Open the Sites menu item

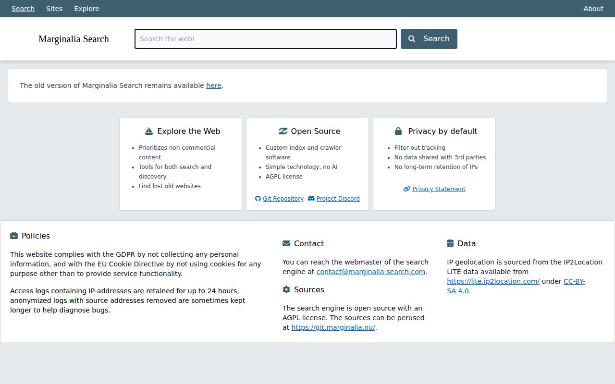pyautogui.click(x=54, y=9)
